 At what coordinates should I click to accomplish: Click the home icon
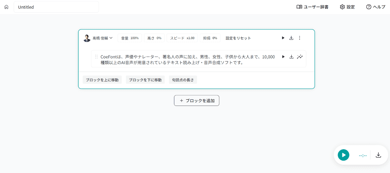[x=6, y=7]
